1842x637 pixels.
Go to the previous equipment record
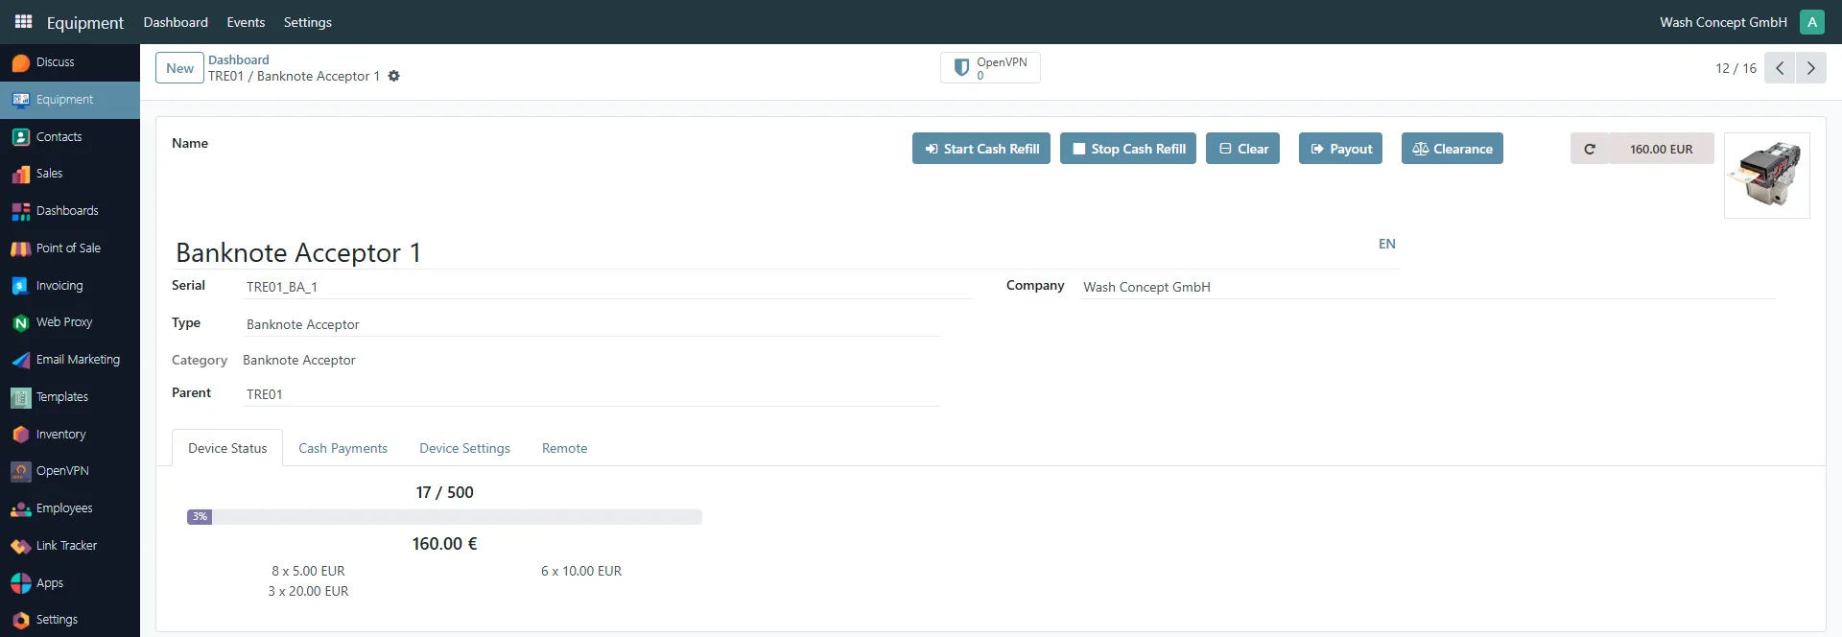pyautogui.click(x=1780, y=68)
